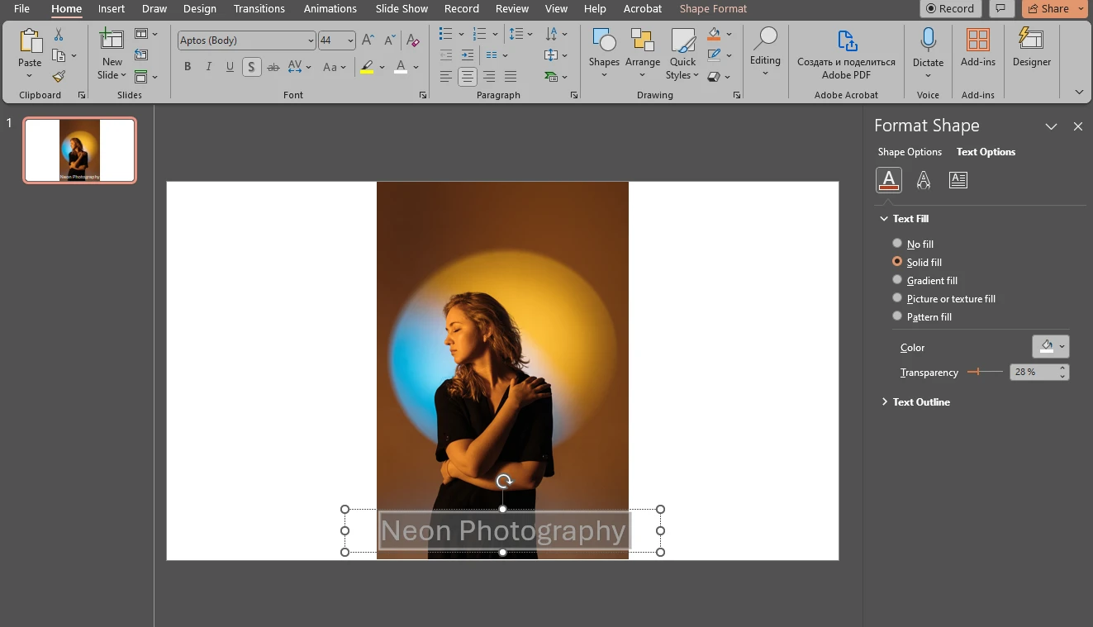
Task: Select the Text Effects icon in Format Shape
Action: [x=923, y=179]
